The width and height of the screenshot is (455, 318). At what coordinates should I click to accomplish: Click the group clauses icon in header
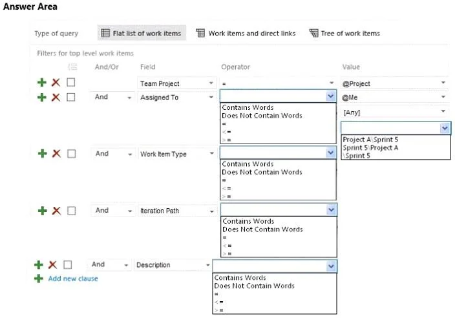point(72,67)
